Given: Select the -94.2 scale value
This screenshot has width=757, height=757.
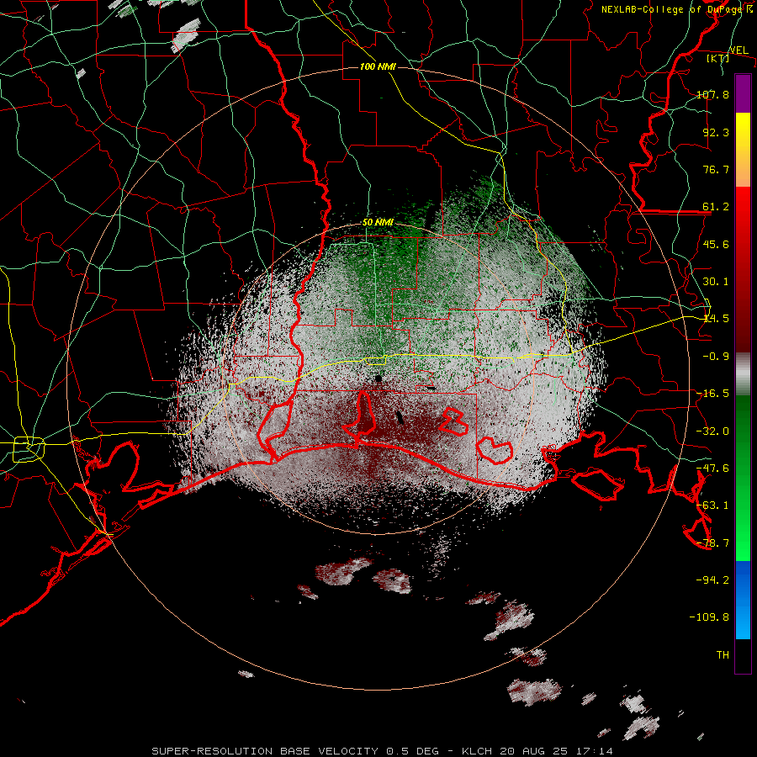Looking at the screenshot, I should click(712, 580).
